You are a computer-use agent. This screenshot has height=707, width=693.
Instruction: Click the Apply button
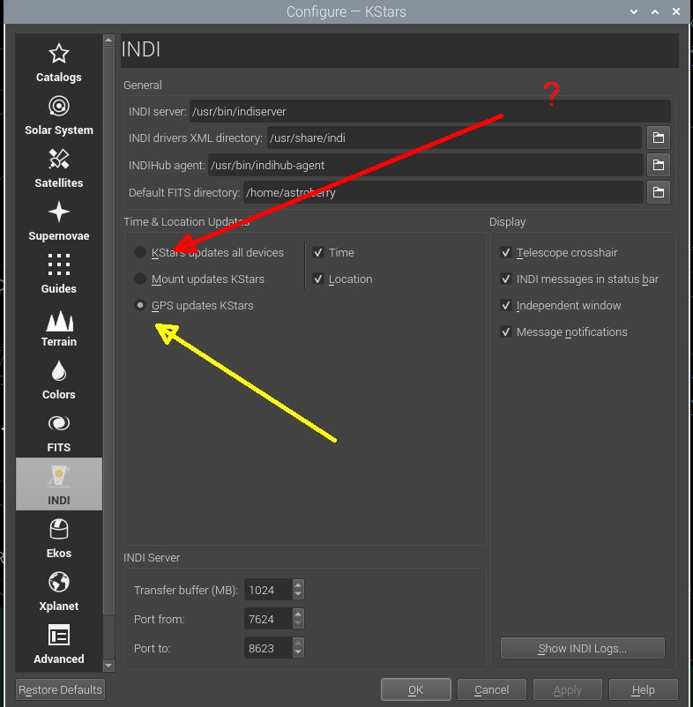[x=567, y=689]
